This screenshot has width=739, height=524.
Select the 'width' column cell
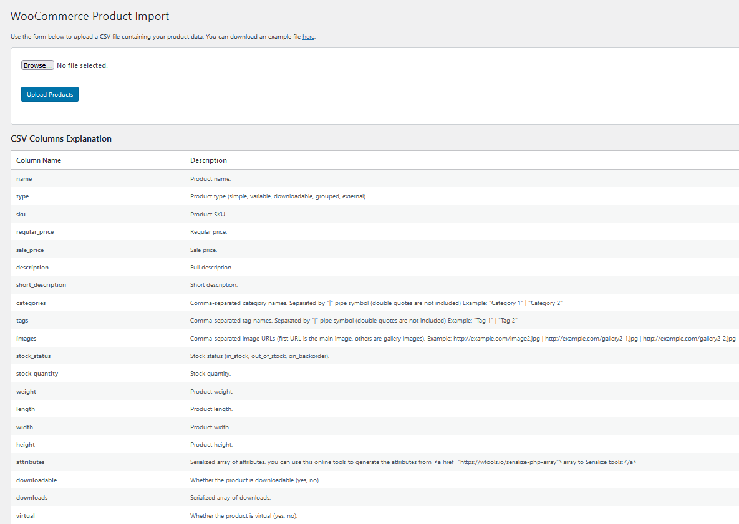(24, 427)
